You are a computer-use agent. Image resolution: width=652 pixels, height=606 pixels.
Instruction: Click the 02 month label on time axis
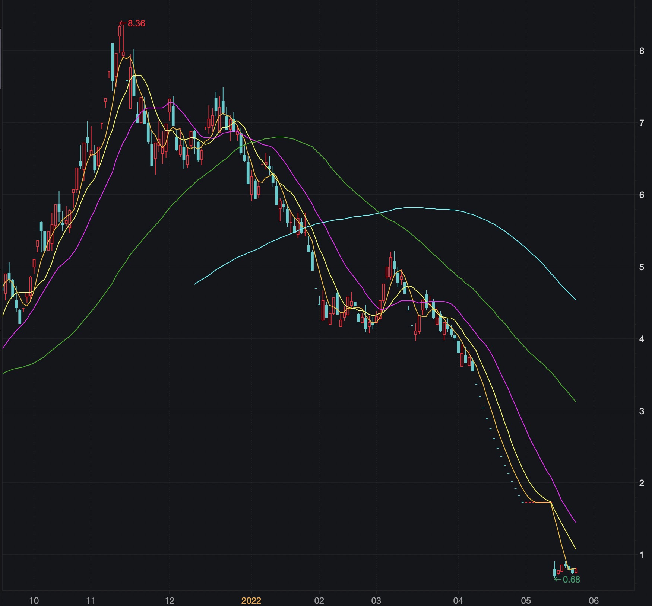tap(319, 600)
